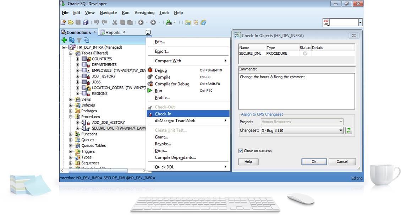
Task: Choose Compile Dependants... entry
Action: (188, 157)
